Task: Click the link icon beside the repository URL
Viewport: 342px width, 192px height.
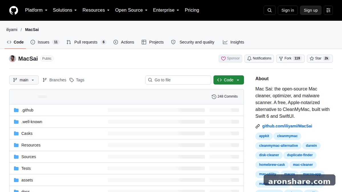Action: coord(258,126)
